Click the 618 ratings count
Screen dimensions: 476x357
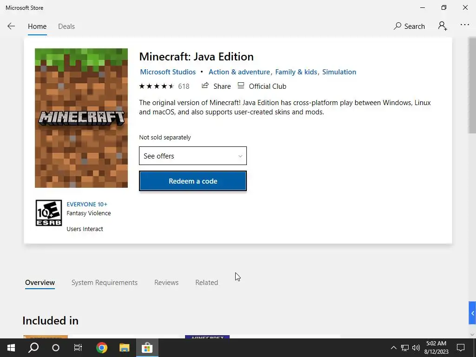[x=184, y=86]
